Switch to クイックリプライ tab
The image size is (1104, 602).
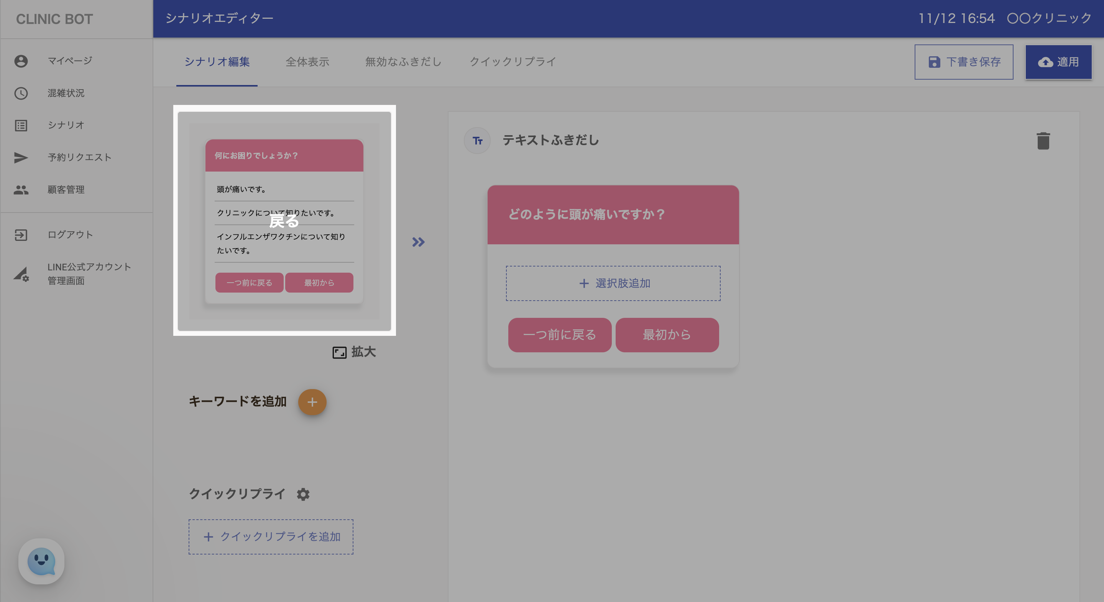[x=513, y=62]
